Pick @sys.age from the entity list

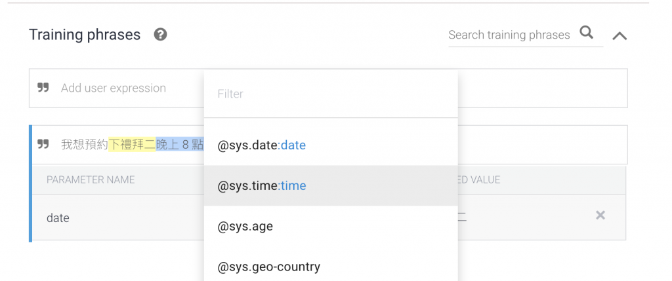[245, 227]
